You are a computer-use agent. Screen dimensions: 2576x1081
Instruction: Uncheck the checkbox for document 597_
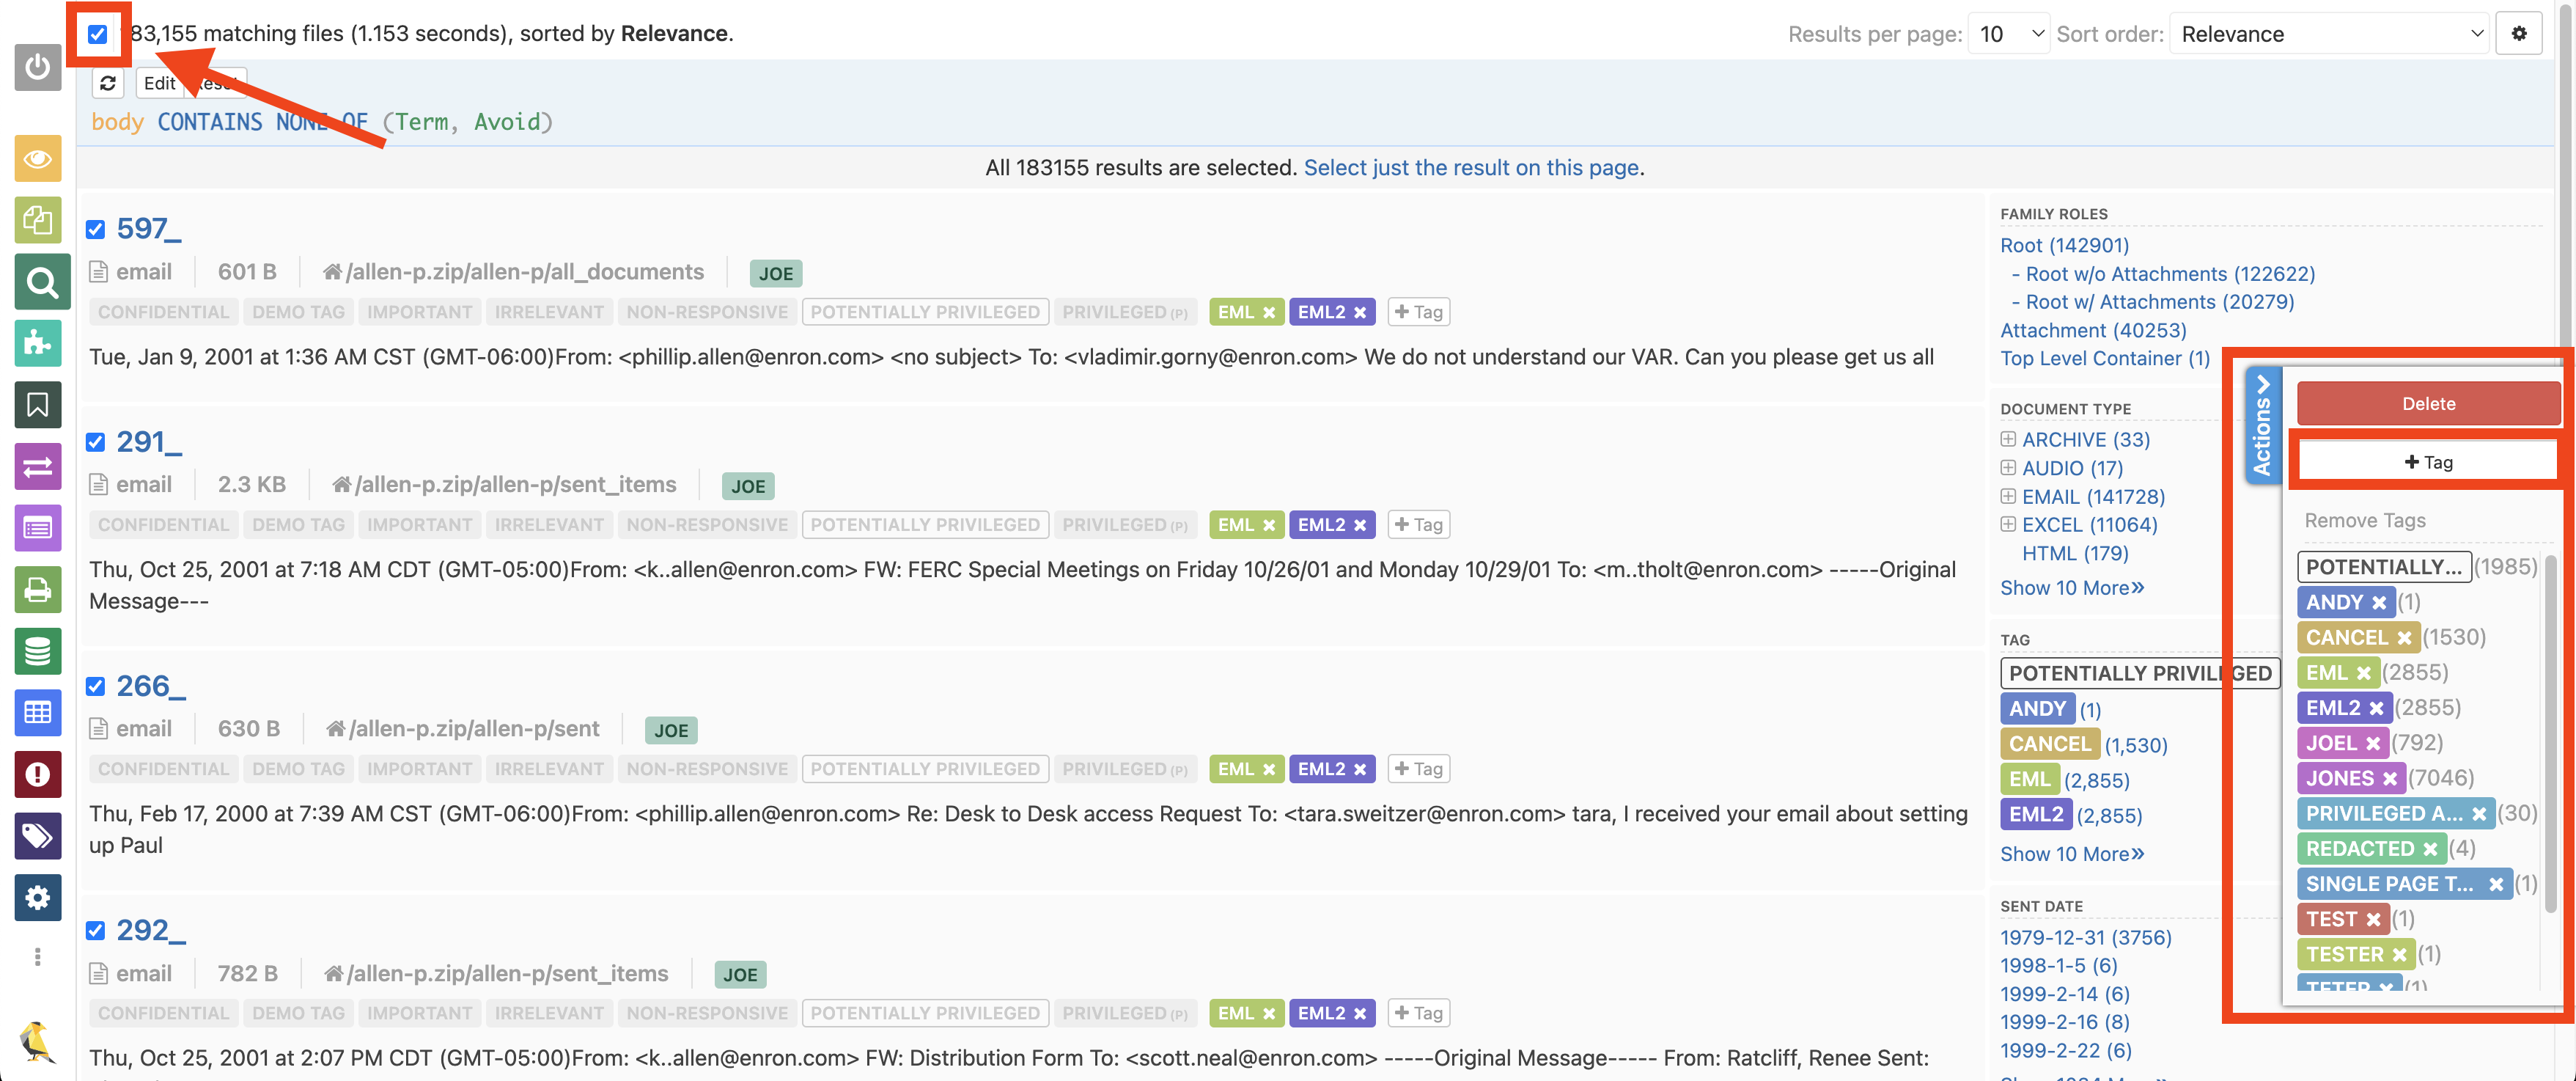pyautogui.click(x=96, y=229)
